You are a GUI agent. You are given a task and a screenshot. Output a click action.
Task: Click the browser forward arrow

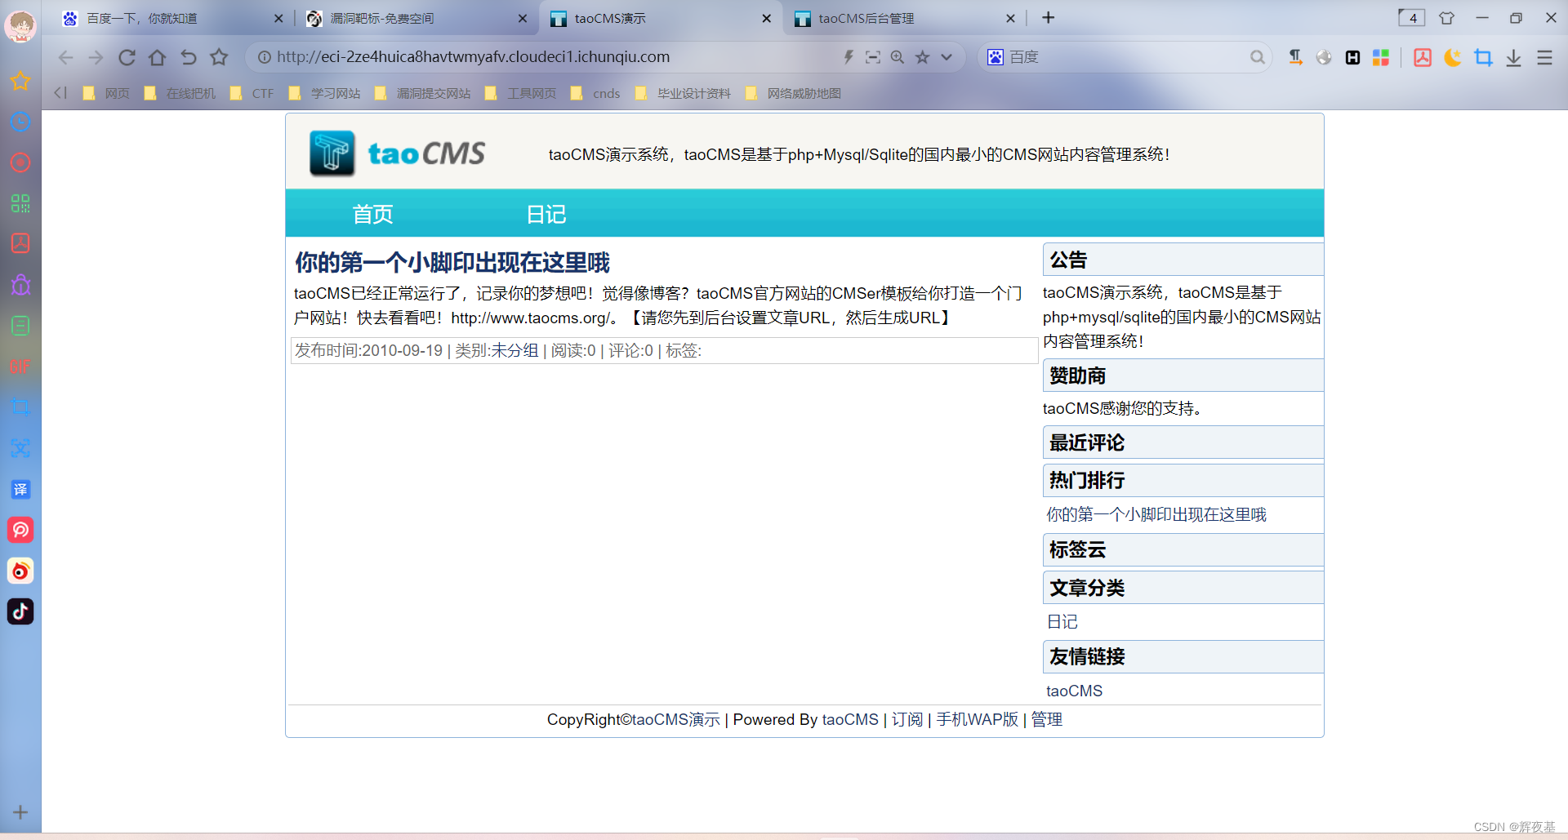96,57
